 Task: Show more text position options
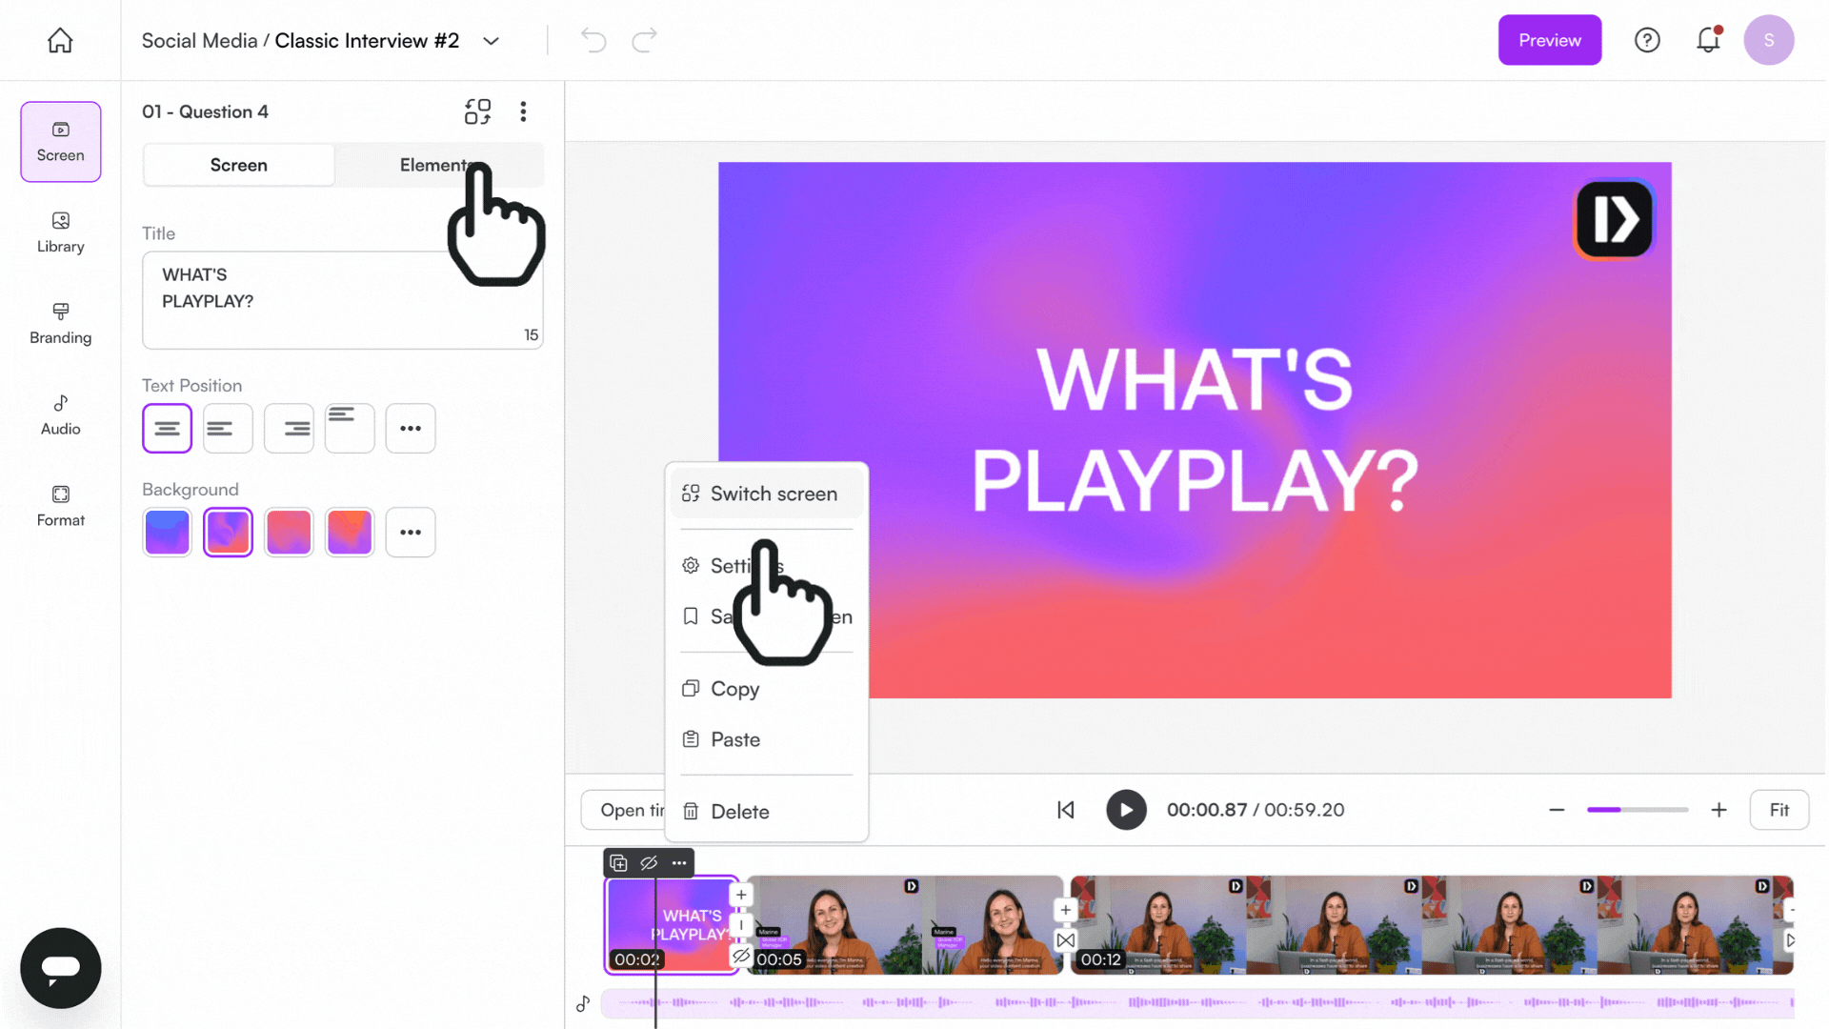click(411, 429)
